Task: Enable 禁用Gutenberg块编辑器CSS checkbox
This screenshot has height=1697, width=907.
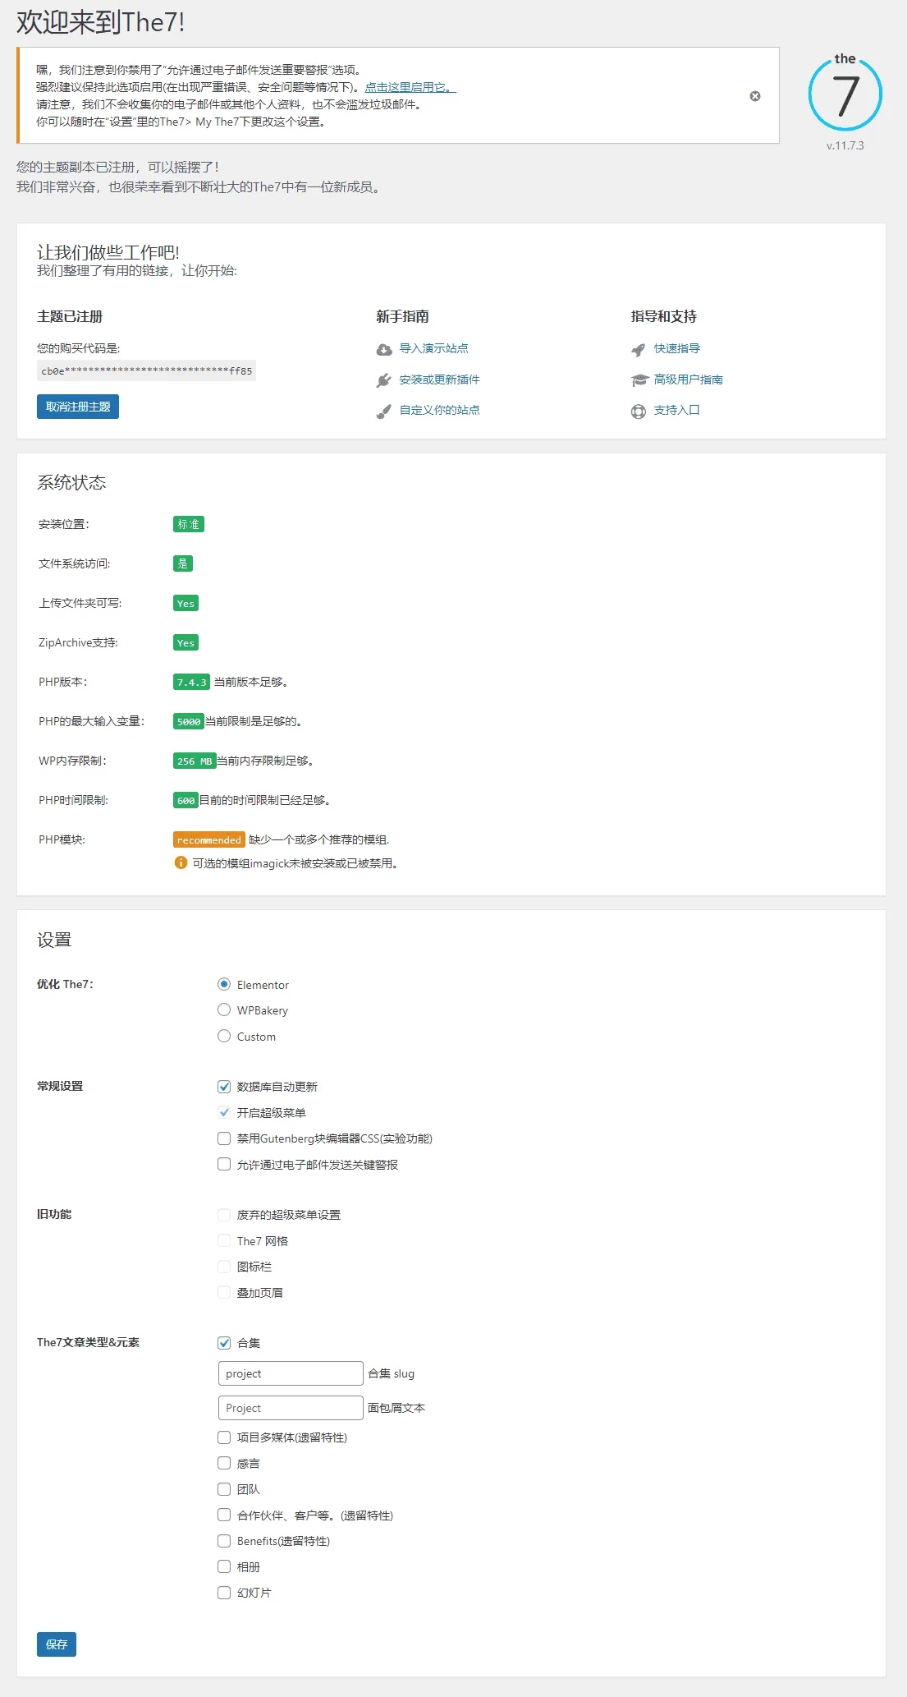Action: tap(224, 1138)
